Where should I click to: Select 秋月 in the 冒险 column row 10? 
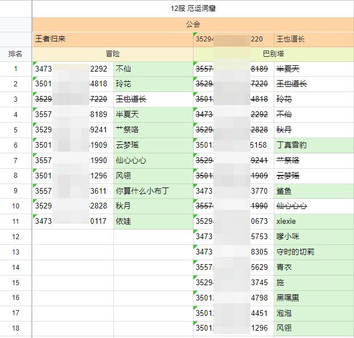pos(153,206)
